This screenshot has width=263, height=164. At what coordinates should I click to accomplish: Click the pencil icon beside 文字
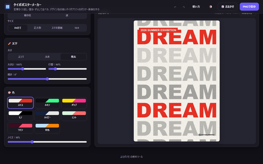[10, 44]
